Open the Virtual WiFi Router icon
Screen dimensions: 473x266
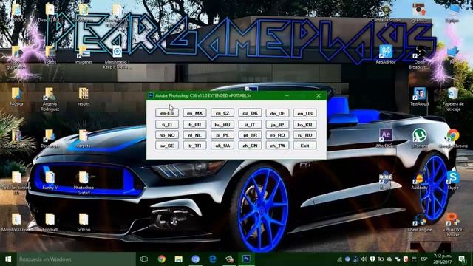(453, 225)
